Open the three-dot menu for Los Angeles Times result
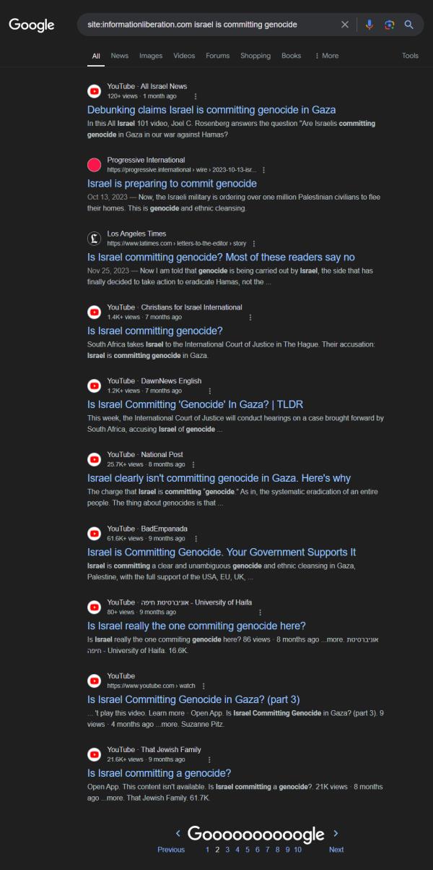This screenshot has height=870, width=433. coord(254,244)
